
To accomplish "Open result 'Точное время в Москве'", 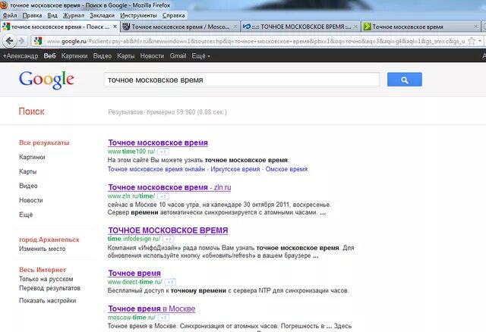I will pyautogui.click(x=152, y=309).
